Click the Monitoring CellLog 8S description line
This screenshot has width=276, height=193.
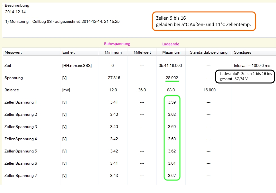tap(62, 22)
